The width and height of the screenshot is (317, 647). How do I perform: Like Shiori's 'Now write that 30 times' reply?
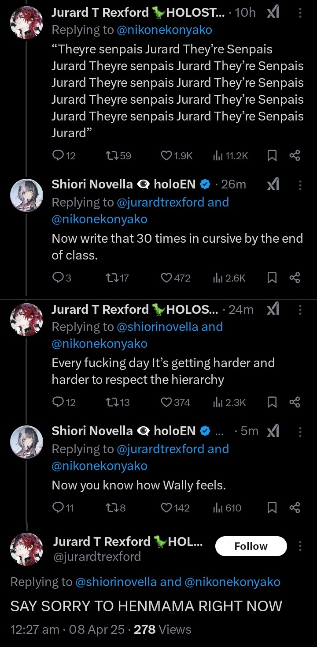click(x=166, y=278)
